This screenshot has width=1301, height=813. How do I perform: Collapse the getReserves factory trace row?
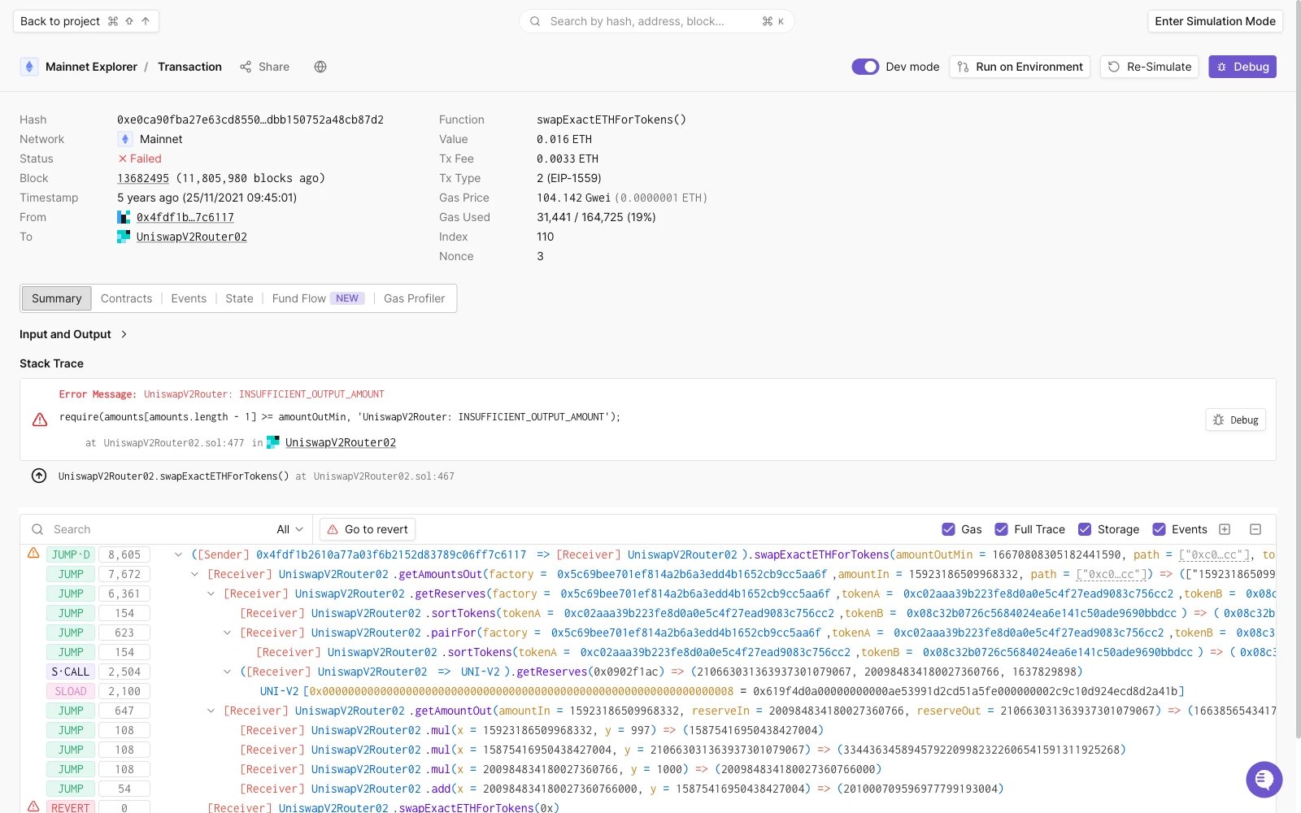tap(211, 593)
